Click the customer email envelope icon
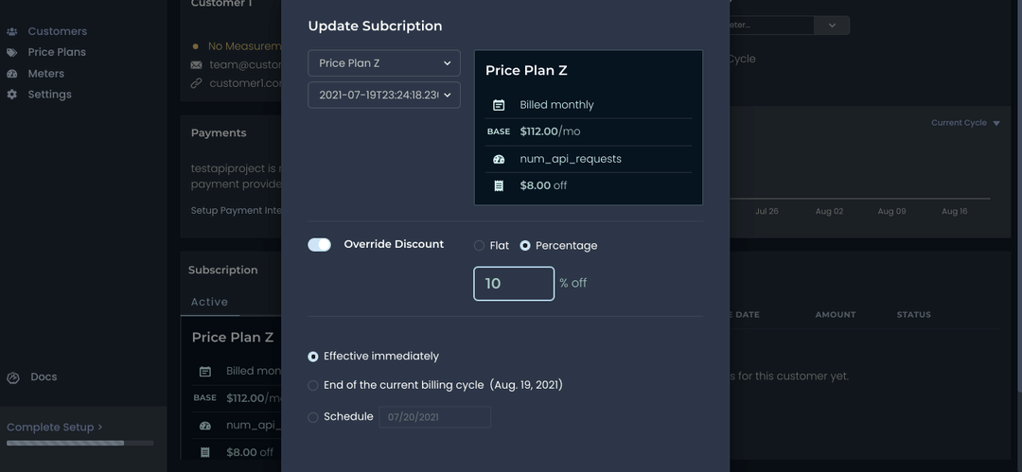This screenshot has width=1022, height=472. 196,65
